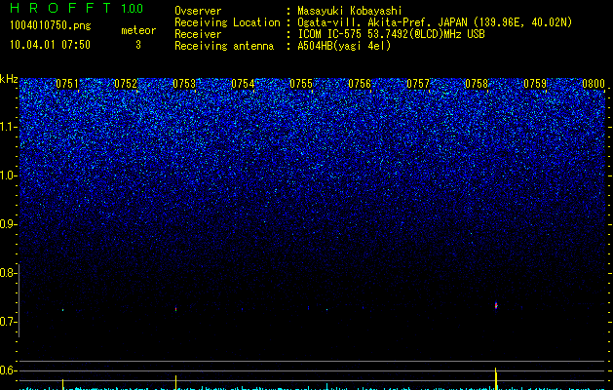The height and width of the screenshot is (390, 613).
Task: Click the 0.9 kHz axis label
Action: [x=9, y=224]
